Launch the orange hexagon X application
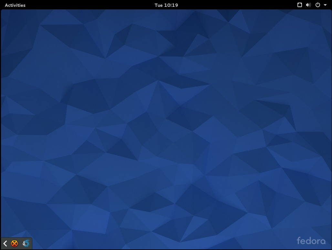 (x=14, y=243)
